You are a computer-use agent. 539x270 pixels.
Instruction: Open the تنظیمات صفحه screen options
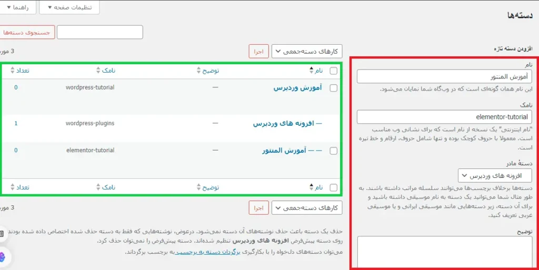tap(69, 7)
